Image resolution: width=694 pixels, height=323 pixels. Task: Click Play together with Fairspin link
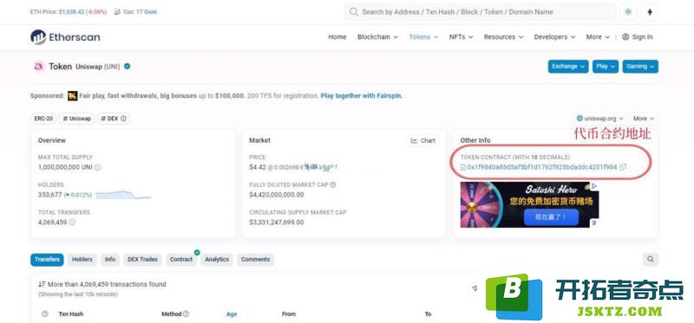[x=362, y=95]
